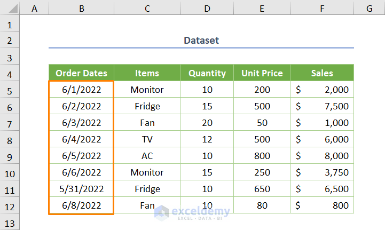385x230 pixels.
Task: Select sales cell showing 2,000
Action: pos(322,89)
